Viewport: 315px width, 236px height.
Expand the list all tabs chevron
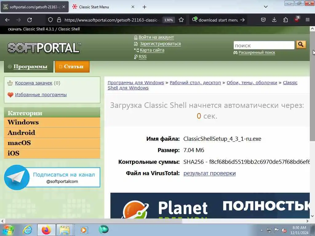[x=265, y=7]
